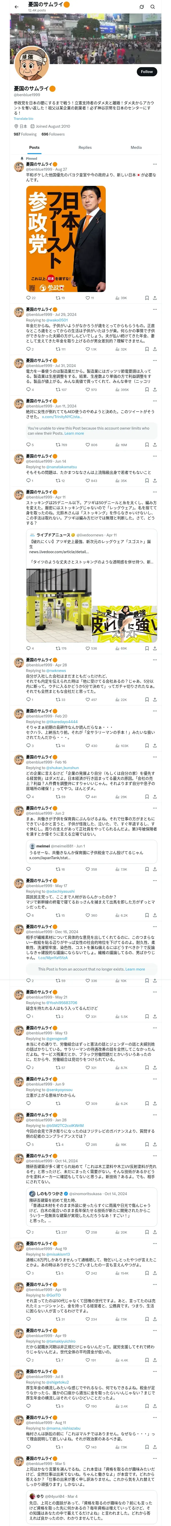Go back using the top arrow
The height and width of the screenshot is (1526, 171).
(16, 7)
